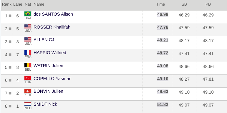
Task: Select the winning time 46.98
Action: (163, 14)
